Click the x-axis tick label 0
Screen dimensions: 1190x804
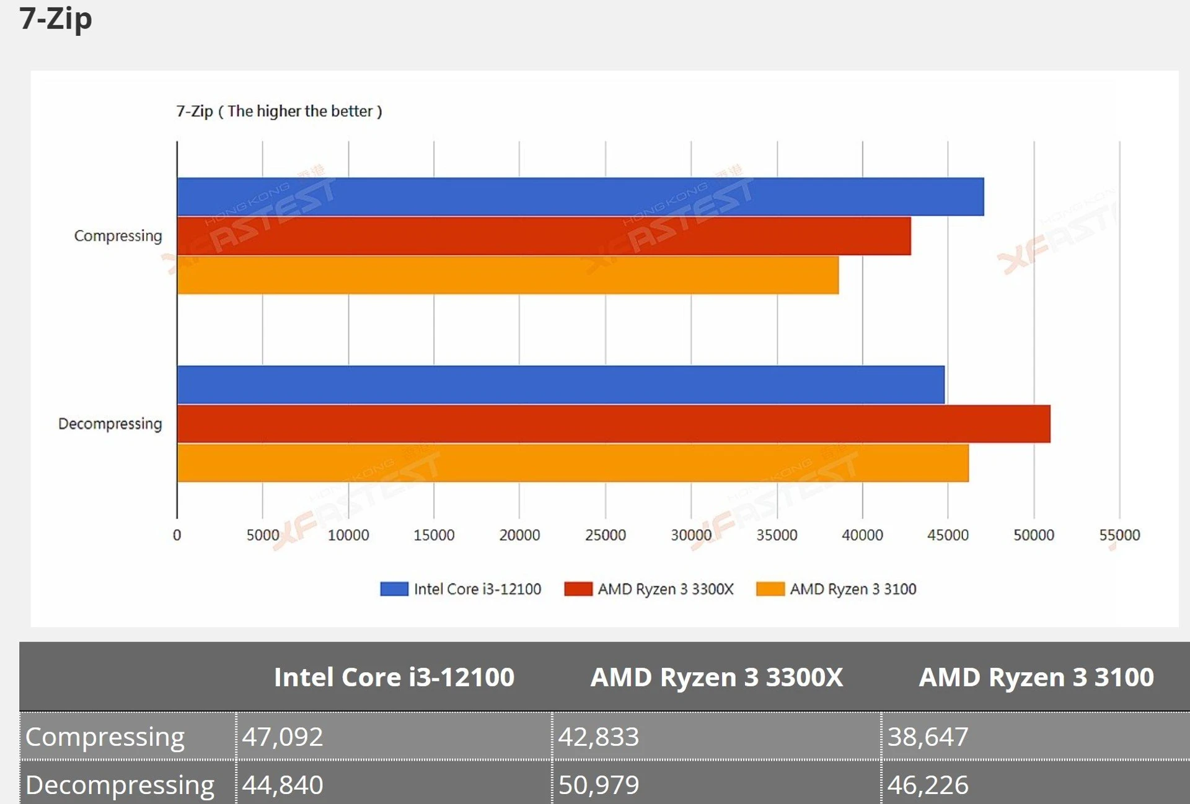tap(177, 535)
